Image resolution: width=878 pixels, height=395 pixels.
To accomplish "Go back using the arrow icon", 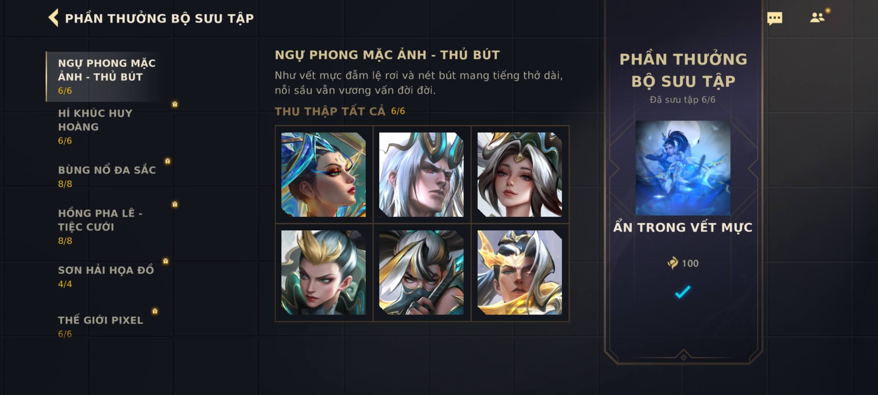I will point(53,18).
